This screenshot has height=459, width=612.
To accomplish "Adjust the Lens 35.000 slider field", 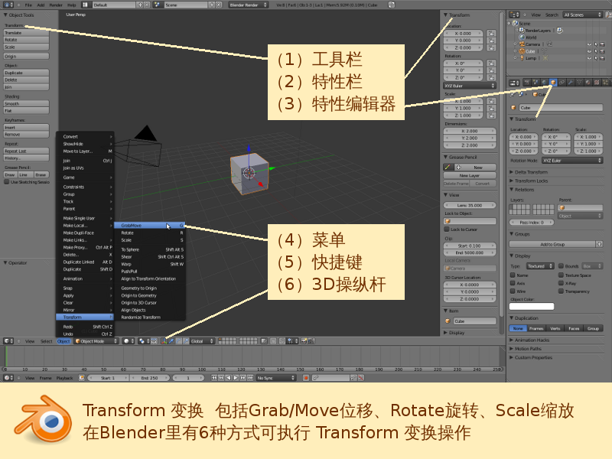I will (470, 205).
